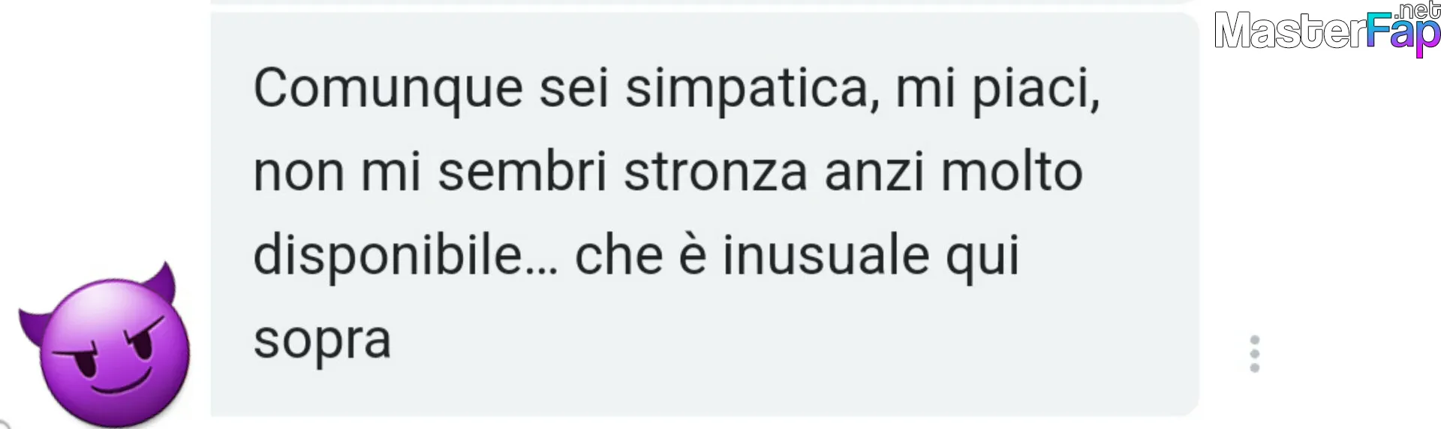Click the word "molto" in the message
Screen dimensions: 1441x429
tap(1012, 172)
